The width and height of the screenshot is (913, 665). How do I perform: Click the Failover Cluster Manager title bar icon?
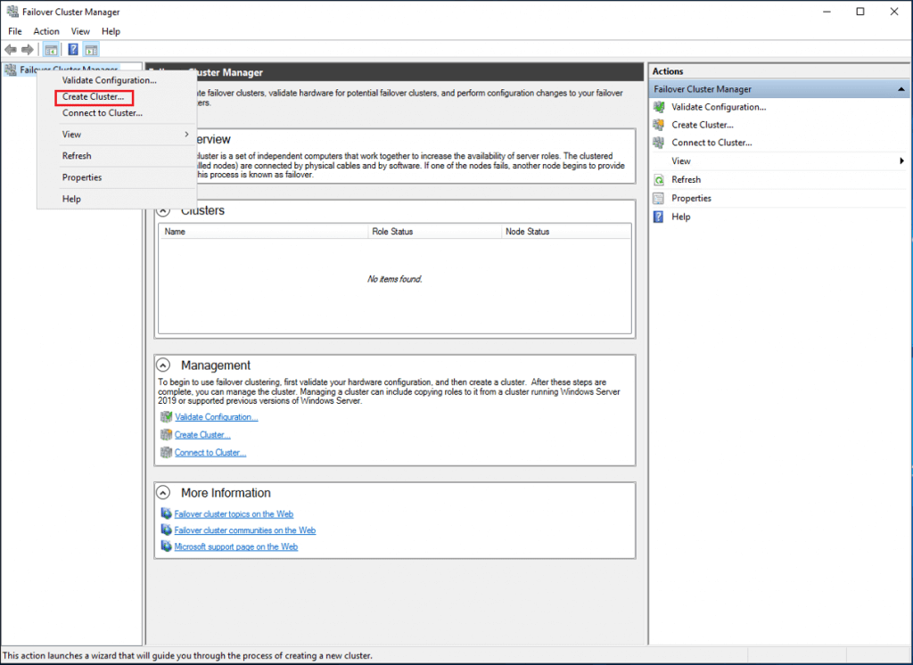12,11
